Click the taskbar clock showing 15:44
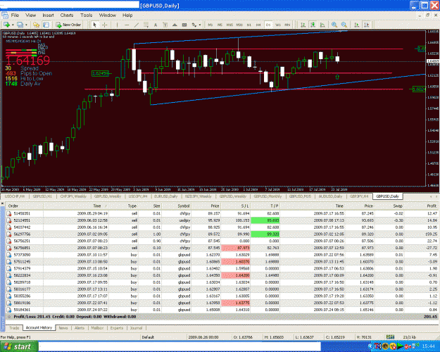 coord(428,346)
